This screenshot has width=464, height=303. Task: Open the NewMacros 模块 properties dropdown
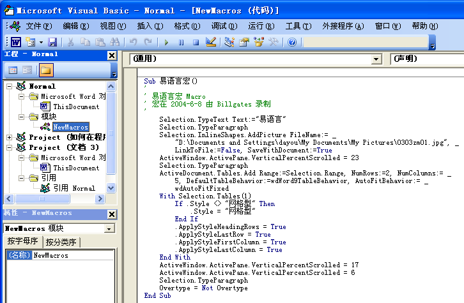tap(109, 228)
